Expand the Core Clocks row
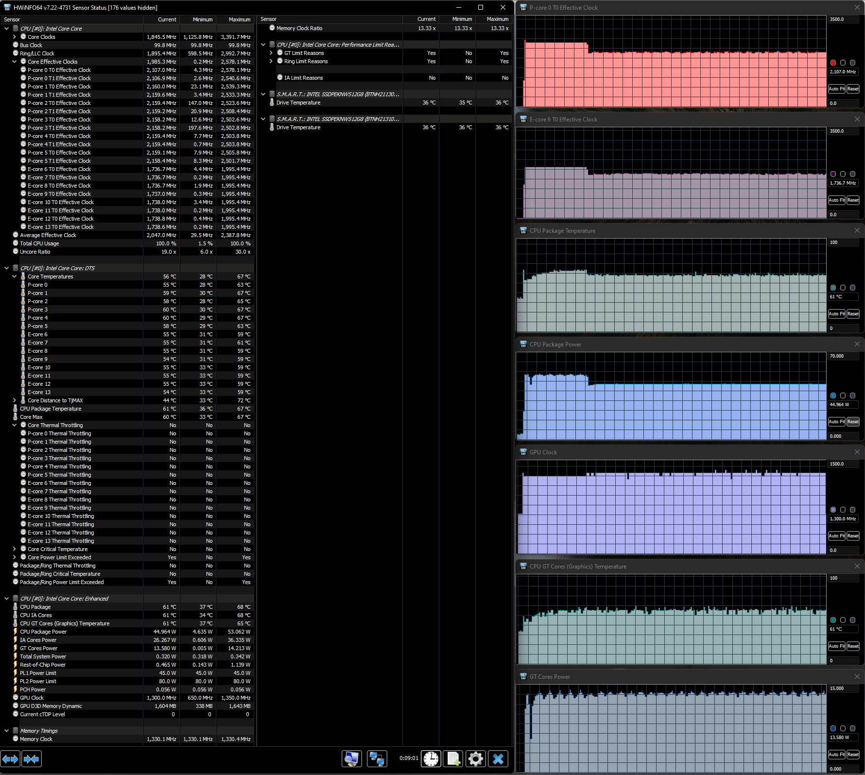Image resolution: width=865 pixels, height=775 pixels. coord(15,37)
